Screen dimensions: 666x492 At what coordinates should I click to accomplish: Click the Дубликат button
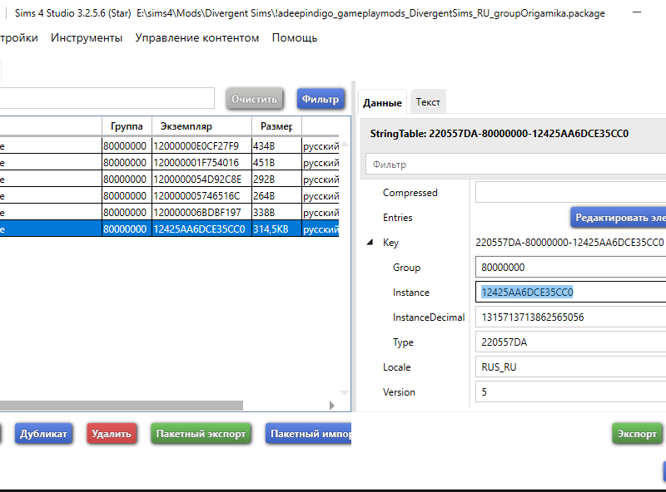(x=43, y=434)
